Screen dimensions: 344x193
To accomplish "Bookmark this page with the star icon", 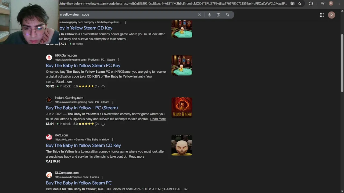I will click(x=300, y=3).
